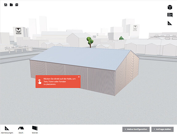Image resolution: width=177 pixels, height=134 pixels.
Task: Open the Dach roof settings
Action: pyautogui.click(x=21, y=130)
